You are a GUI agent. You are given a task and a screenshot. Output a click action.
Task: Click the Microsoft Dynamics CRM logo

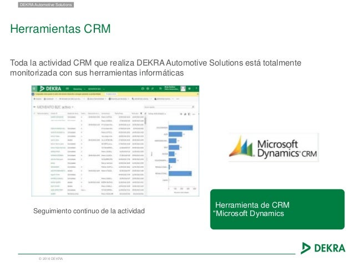pyautogui.click(x=274, y=147)
